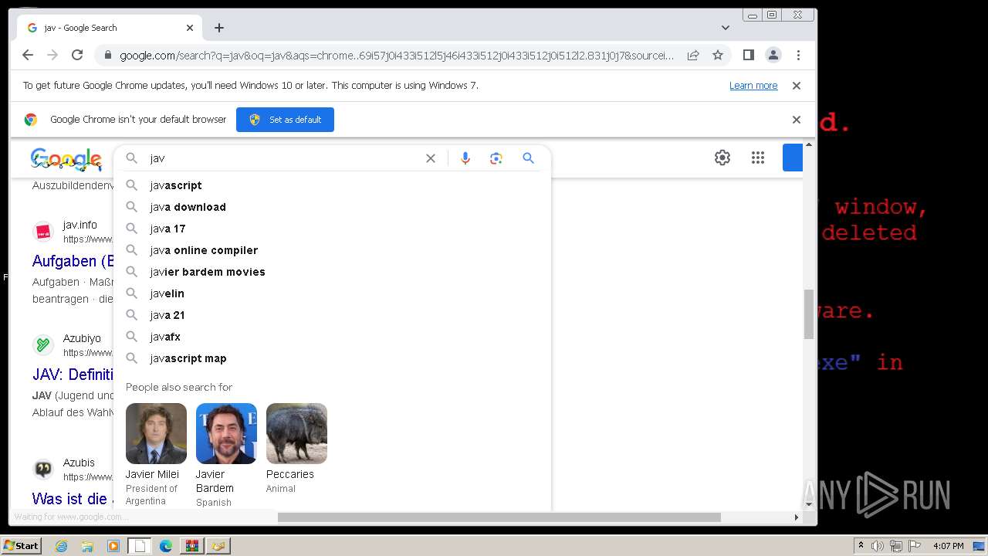988x556 pixels.
Task: Pick the 'javafx' suggestion
Action: (332, 337)
